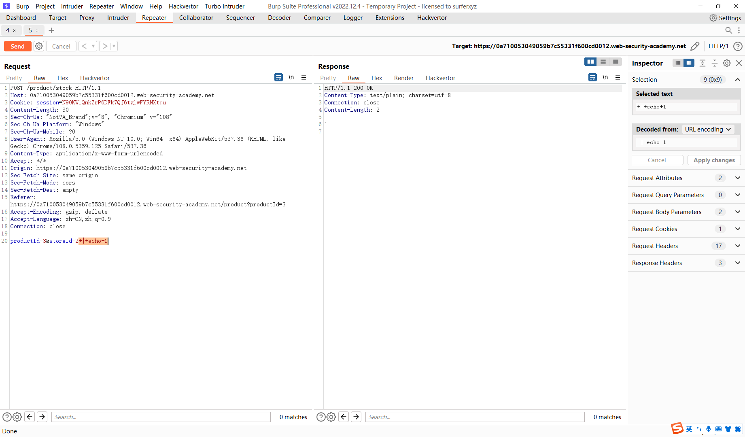Viewport: 745px width, 437px height.
Task: Click Apply changes in Inspector
Action: [714, 160]
